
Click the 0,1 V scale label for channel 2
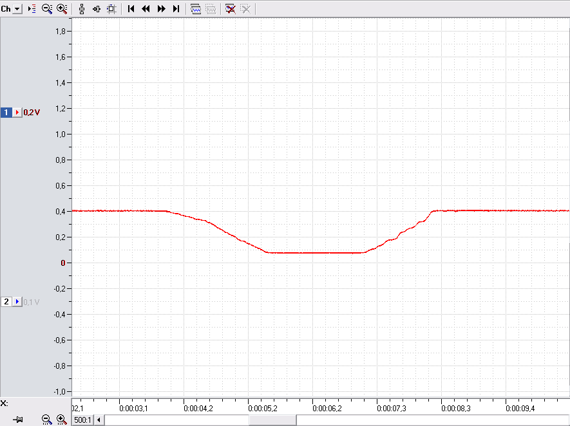[32, 302]
